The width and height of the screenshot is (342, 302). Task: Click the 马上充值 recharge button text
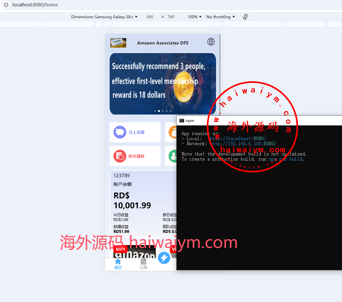tap(137, 132)
